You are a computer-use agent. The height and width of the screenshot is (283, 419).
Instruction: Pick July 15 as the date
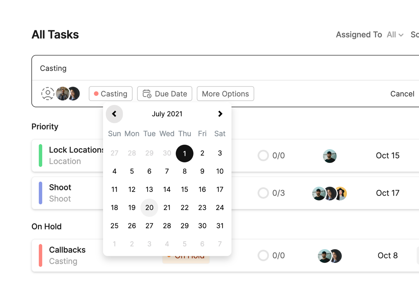coord(185,190)
